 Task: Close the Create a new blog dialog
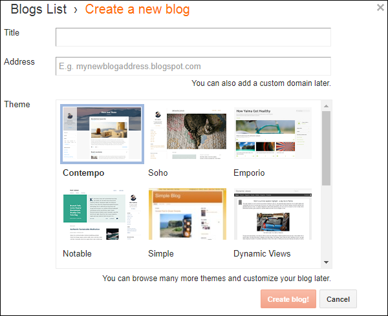380,8
